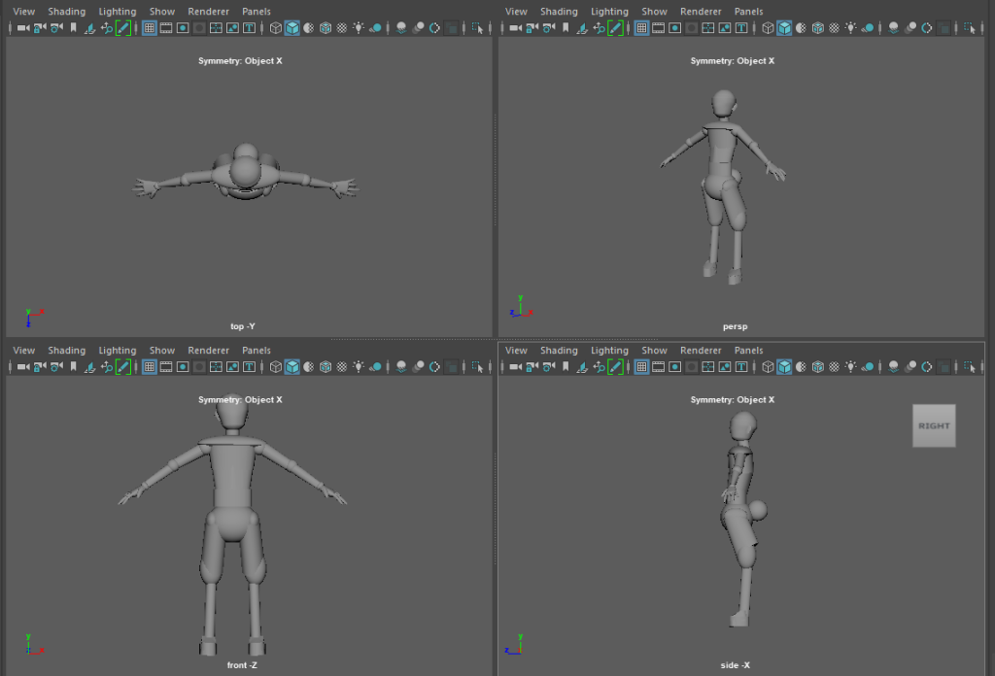Screen dimensions: 995x676
Task: Open Panels dropdown in top view panel
Action: click(257, 12)
